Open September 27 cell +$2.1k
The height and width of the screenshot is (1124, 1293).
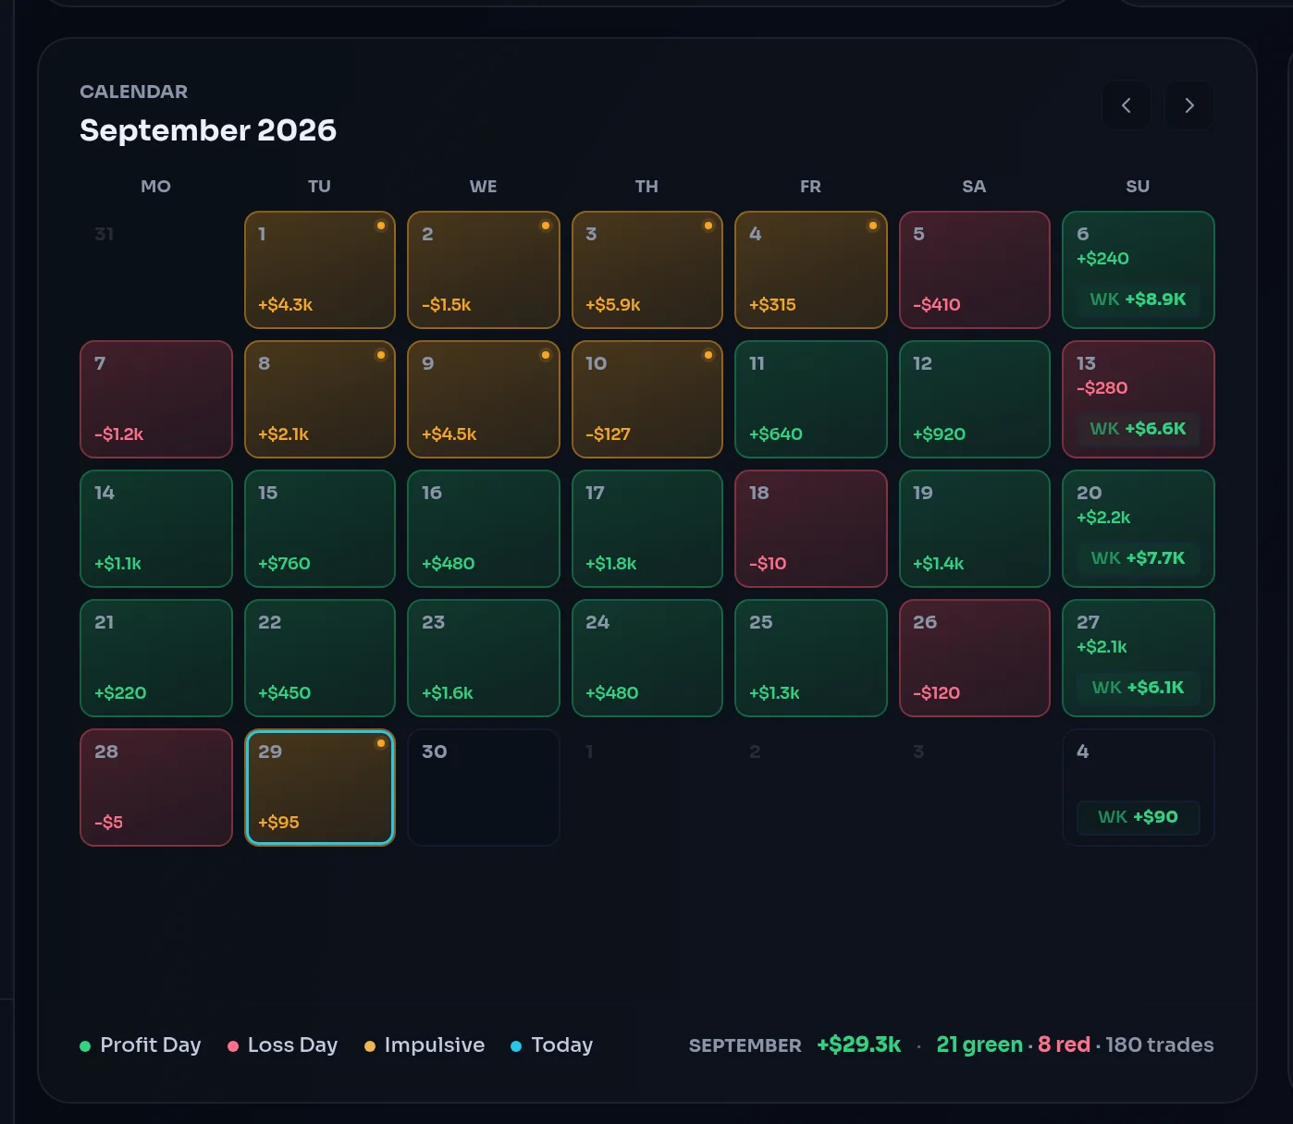(1139, 658)
